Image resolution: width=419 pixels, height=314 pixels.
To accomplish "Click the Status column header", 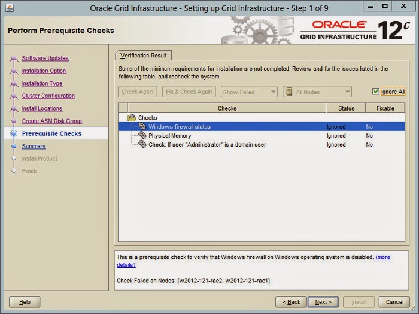I will click(346, 108).
